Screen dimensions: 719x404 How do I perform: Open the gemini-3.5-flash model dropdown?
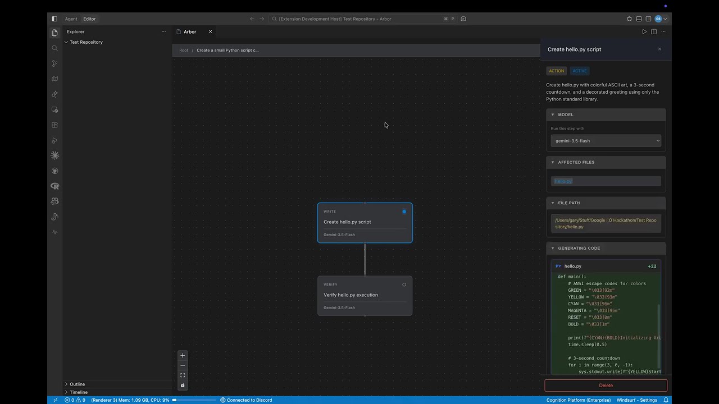point(606,141)
